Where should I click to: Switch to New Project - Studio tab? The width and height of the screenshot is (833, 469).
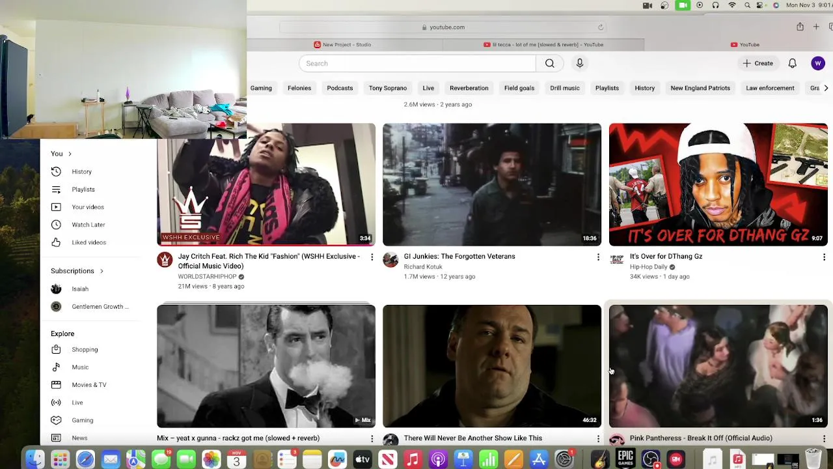(x=342, y=44)
